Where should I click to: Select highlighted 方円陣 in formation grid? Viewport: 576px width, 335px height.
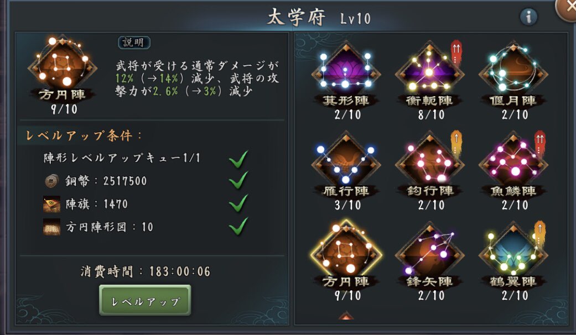(x=346, y=254)
